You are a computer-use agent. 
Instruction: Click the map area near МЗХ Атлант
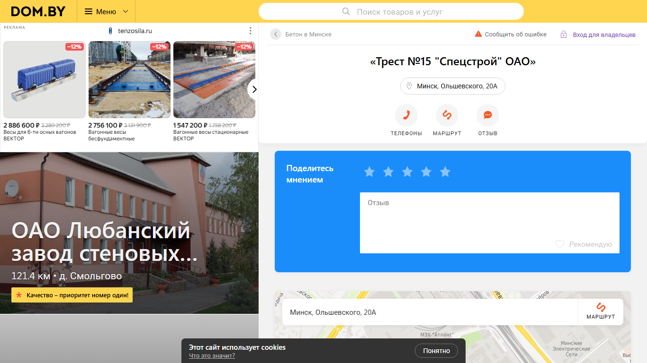[x=437, y=335]
